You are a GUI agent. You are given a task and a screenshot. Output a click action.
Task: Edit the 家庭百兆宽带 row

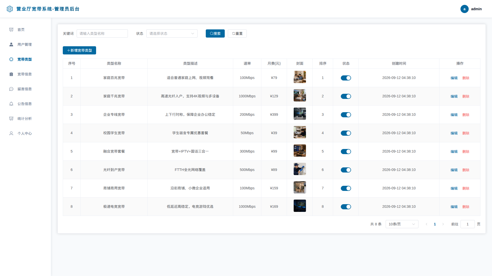pyautogui.click(x=454, y=78)
